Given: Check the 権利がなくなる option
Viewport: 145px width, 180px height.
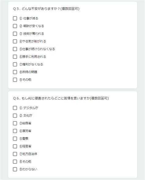Looking at the screenshot, I should click(x=15, y=64).
